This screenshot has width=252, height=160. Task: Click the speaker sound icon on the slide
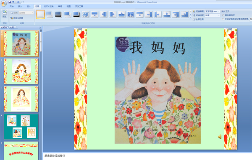(x=220, y=137)
